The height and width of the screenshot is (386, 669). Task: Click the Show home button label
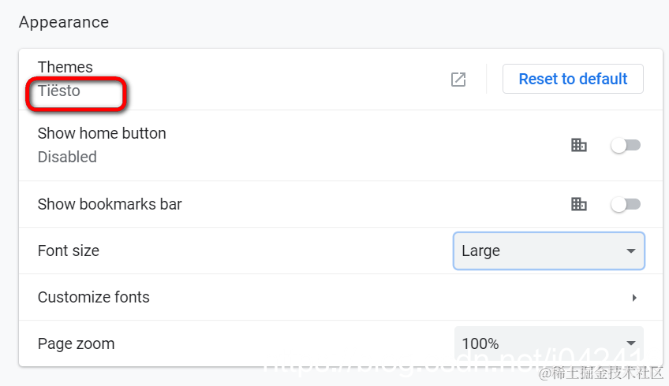click(102, 133)
